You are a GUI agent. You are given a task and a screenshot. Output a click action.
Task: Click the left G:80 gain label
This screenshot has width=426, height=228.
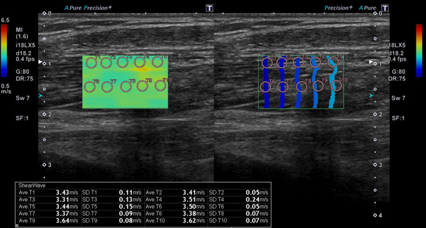point(22,72)
